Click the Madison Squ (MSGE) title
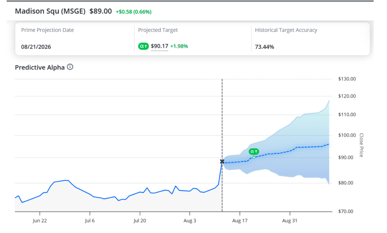Screen dimensions: 387x233 point(50,11)
